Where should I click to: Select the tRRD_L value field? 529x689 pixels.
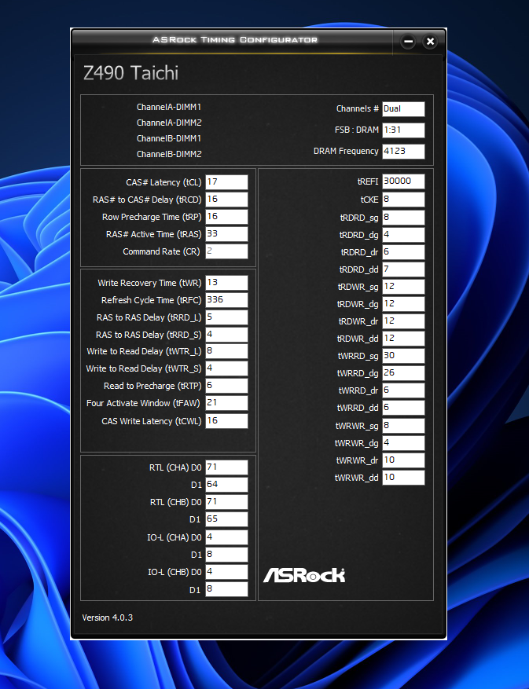226,317
